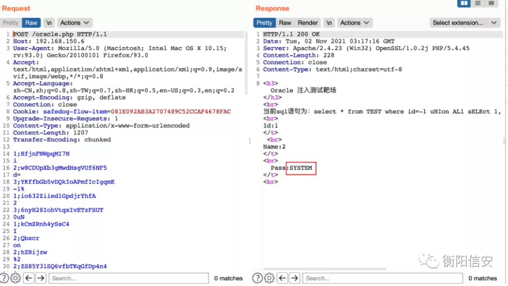Focus the Response search input field
The image size is (508, 286).
(x=383, y=278)
